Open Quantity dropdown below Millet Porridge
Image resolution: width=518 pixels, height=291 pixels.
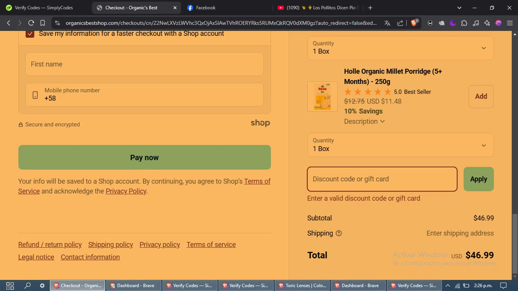click(400, 145)
